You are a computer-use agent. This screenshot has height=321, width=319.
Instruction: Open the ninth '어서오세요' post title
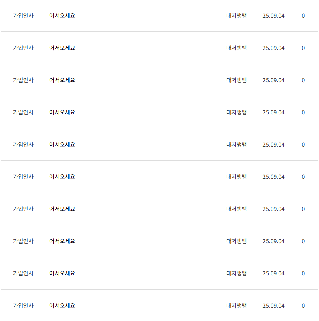62,273
